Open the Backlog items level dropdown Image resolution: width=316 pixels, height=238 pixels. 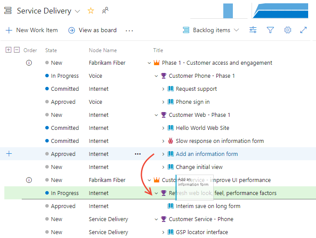click(211, 30)
